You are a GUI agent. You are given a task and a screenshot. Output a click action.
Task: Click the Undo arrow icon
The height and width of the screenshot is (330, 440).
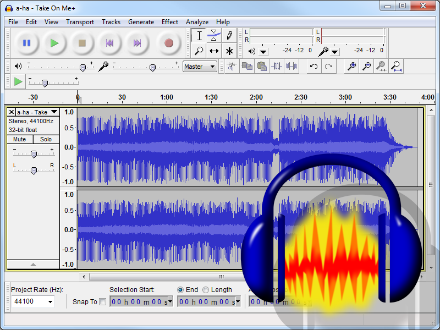coord(313,67)
